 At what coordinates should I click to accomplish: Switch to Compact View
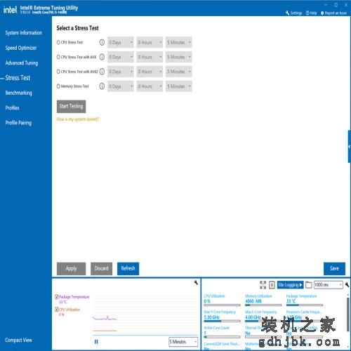18,340
